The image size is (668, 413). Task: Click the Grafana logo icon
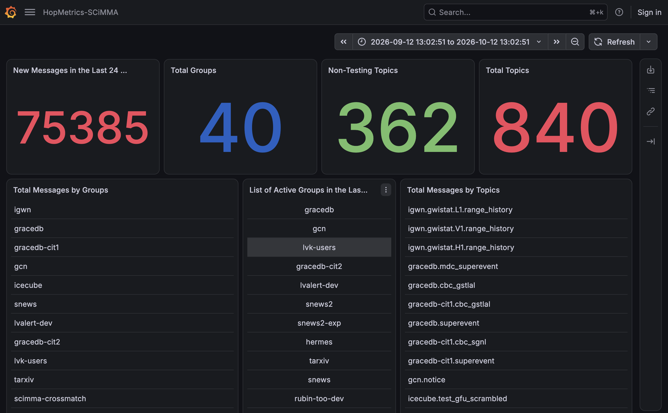click(11, 12)
